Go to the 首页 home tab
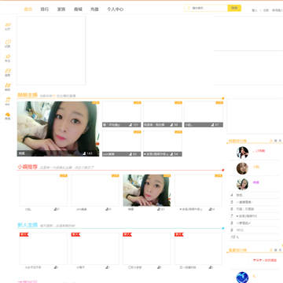Viewport: 283px width, 283px height. click(x=28, y=9)
